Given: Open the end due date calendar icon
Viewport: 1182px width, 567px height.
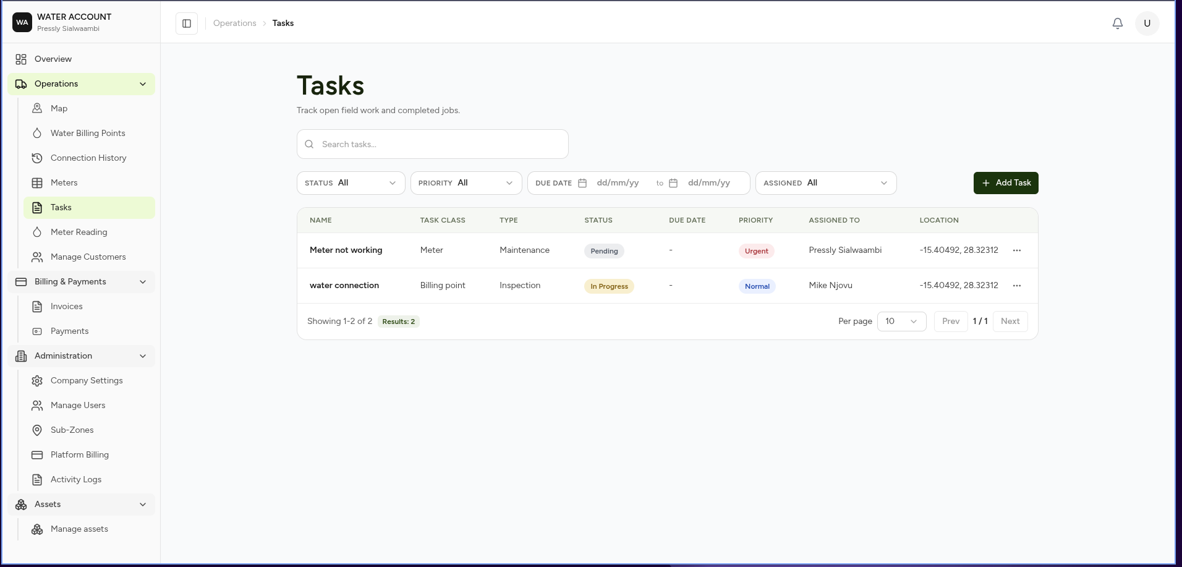Looking at the screenshot, I should click(x=673, y=183).
